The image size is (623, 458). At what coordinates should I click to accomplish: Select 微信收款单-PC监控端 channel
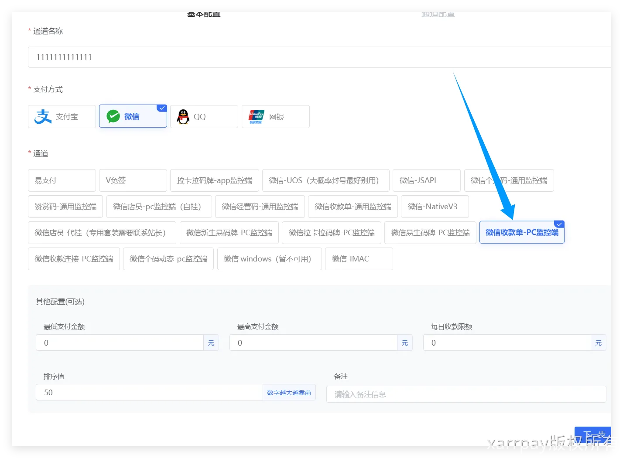[521, 233]
